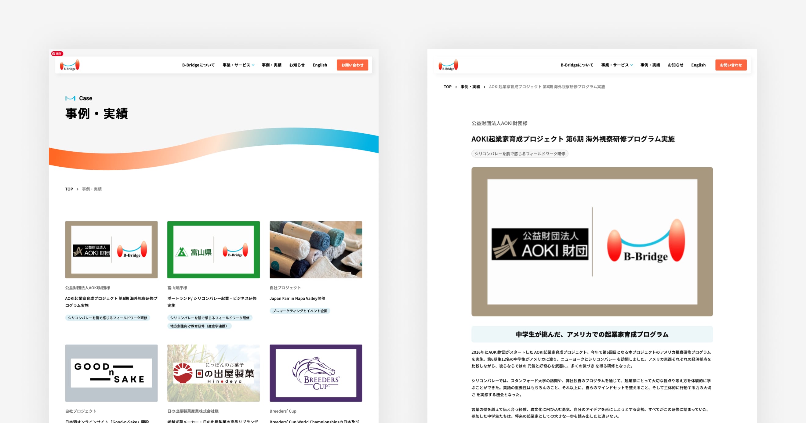Image resolution: width=806 pixels, height=423 pixels.
Task: Click the プレマーケティングとイベント企画 tag
Action: [x=300, y=311]
